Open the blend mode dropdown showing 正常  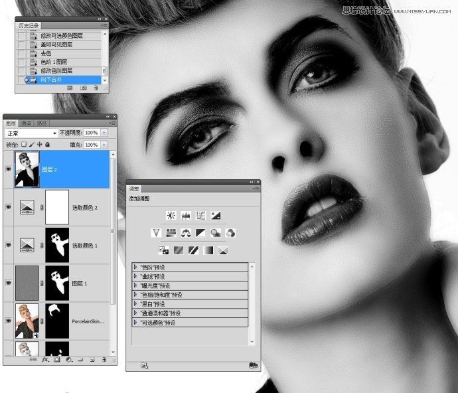(x=31, y=133)
